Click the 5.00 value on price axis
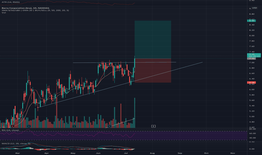Viewport: 262px width, 155px height. click(252, 116)
